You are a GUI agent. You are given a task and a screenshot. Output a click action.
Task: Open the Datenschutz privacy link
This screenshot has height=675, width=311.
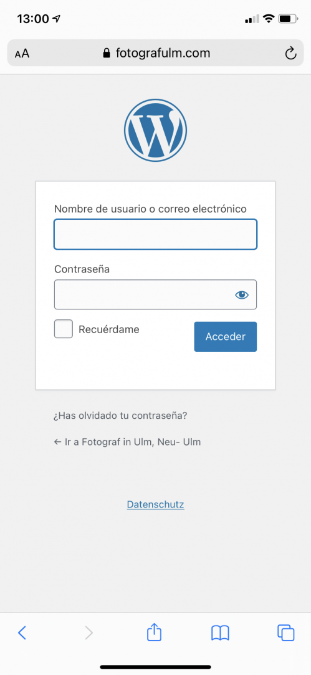(x=156, y=504)
